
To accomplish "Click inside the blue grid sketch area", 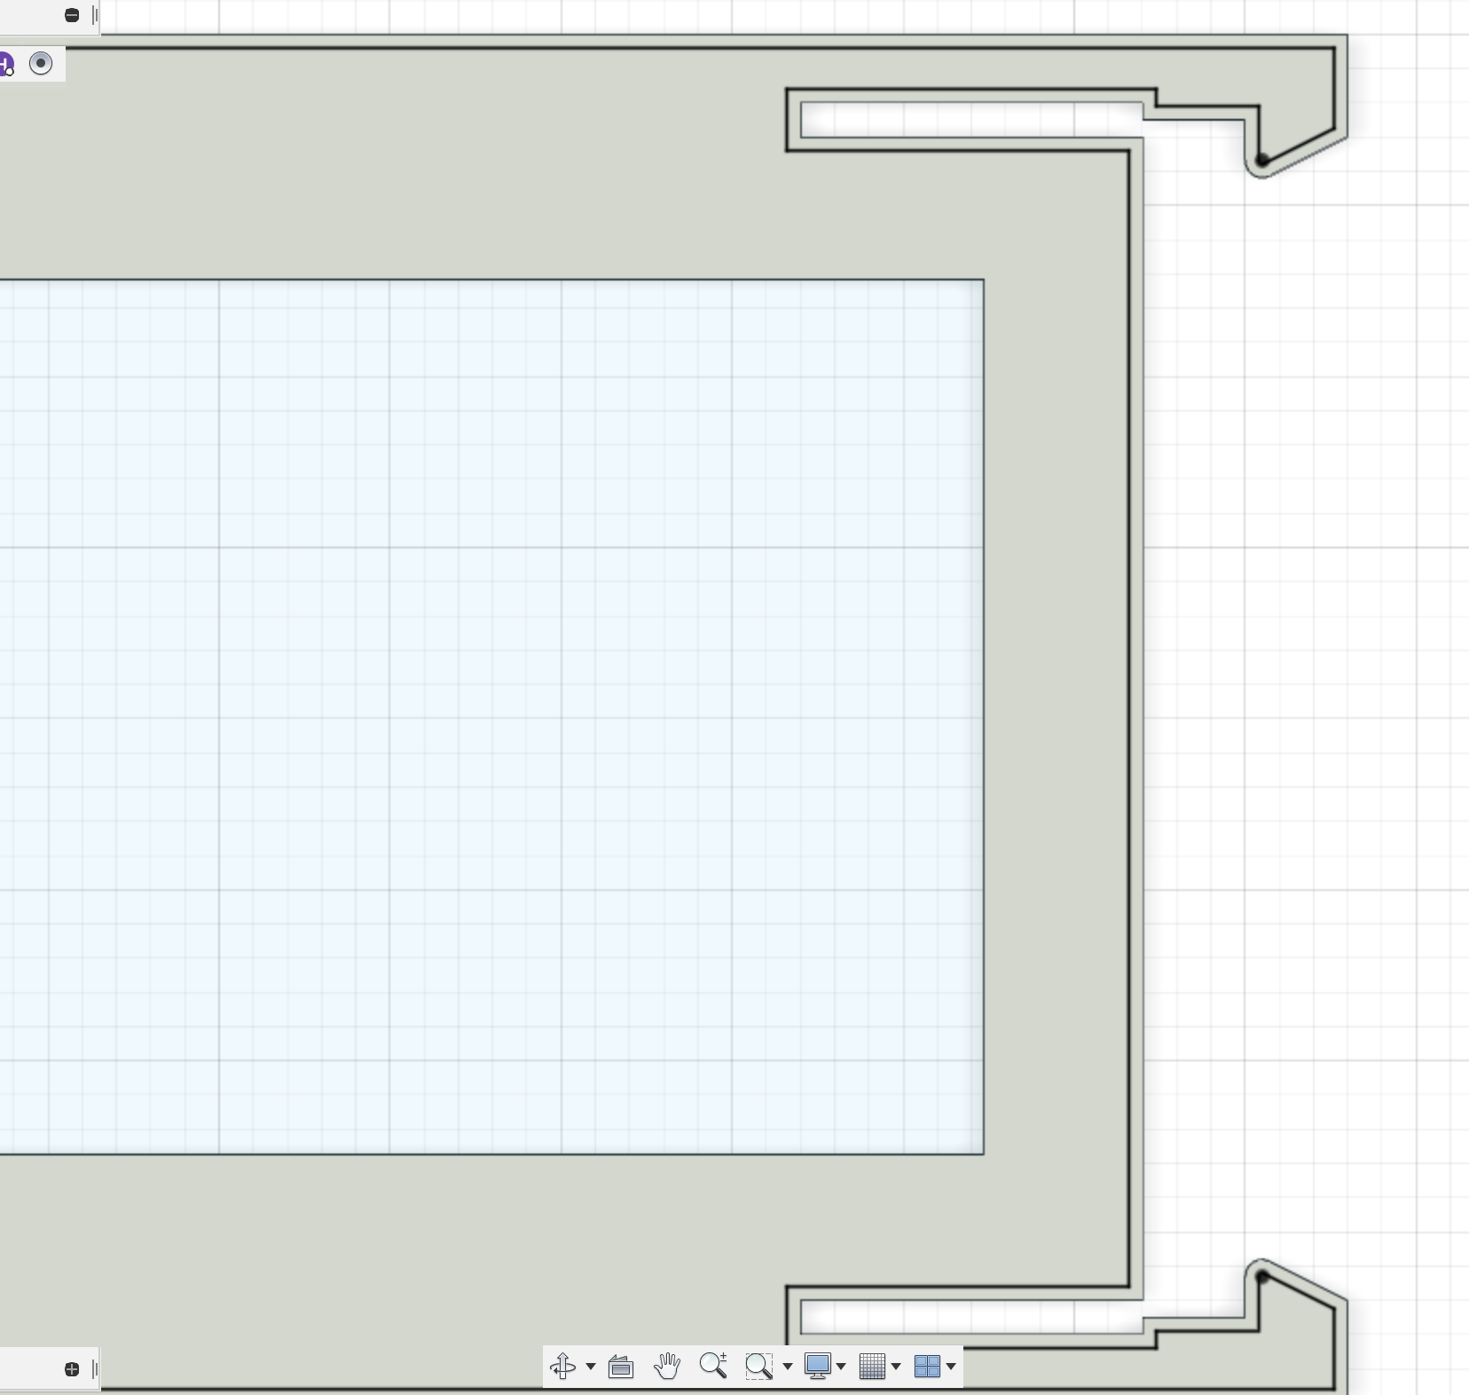I will tap(488, 710).
